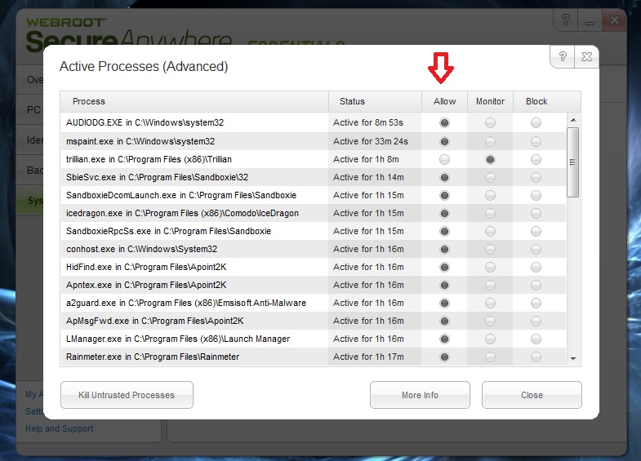Set AUDIODG.EXE to Block
Screen dimensions: 641x461
[536, 122]
